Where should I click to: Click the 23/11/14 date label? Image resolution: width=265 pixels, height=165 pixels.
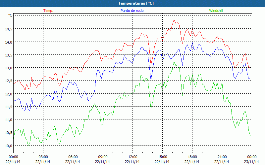251,162
